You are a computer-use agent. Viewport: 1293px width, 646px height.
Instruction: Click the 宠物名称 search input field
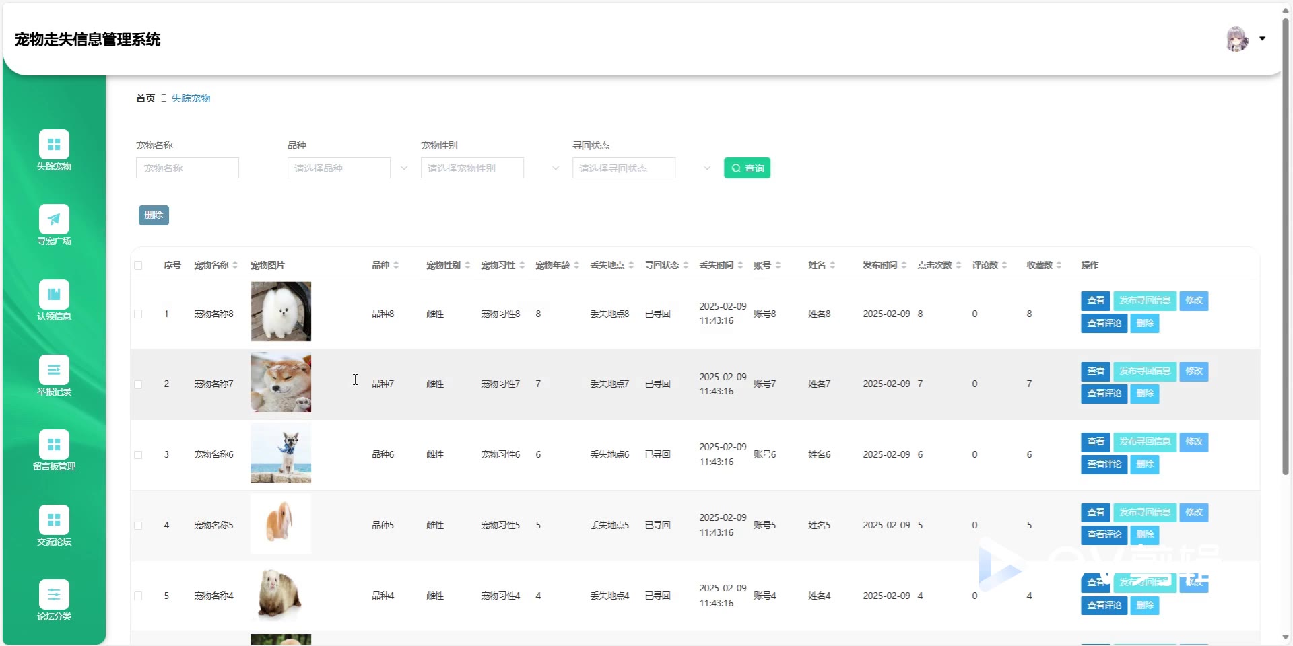187,168
